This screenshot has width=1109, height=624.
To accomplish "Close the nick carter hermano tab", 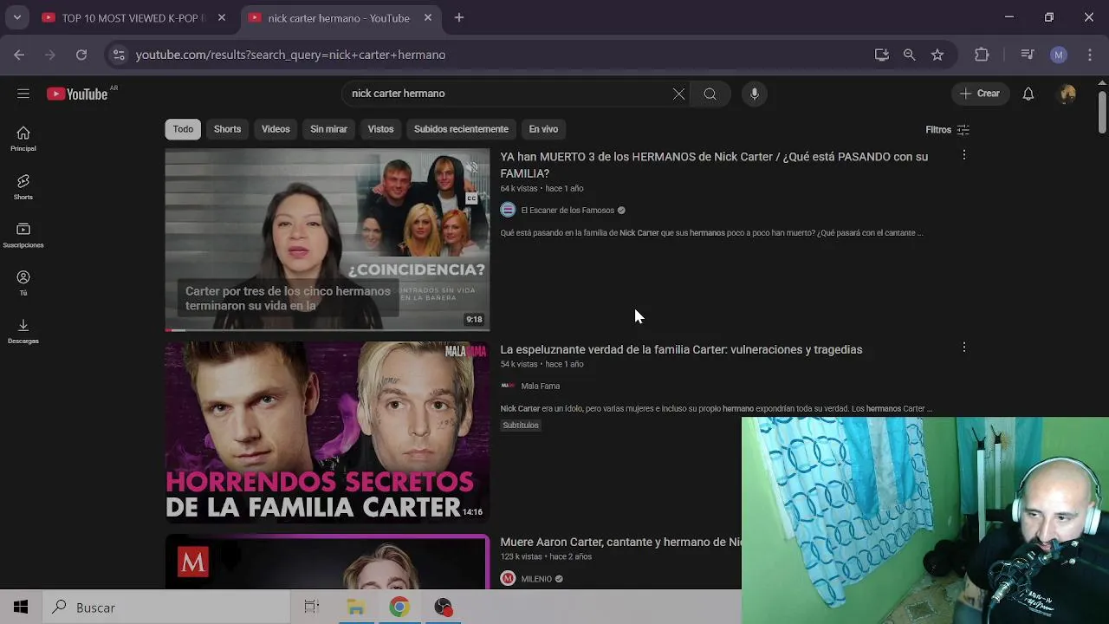I will click(427, 17).
